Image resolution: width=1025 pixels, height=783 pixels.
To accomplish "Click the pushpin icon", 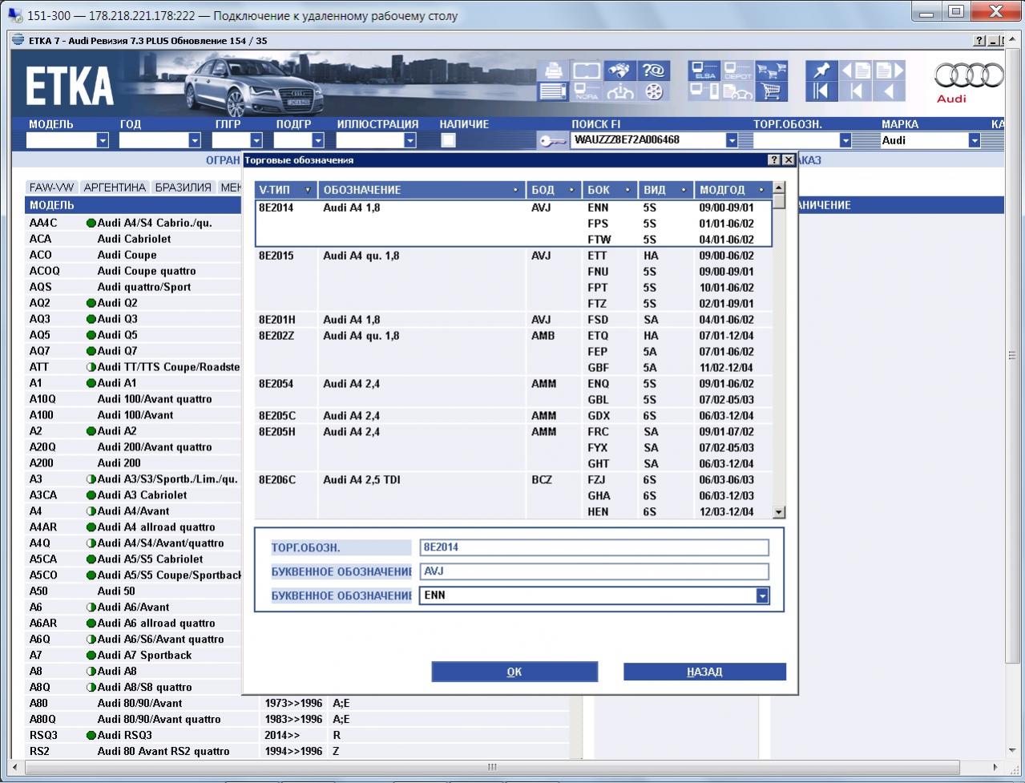I will coord(821,71).
